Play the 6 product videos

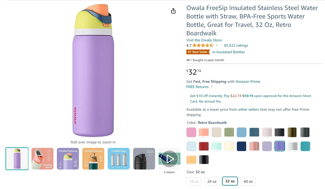169,159
